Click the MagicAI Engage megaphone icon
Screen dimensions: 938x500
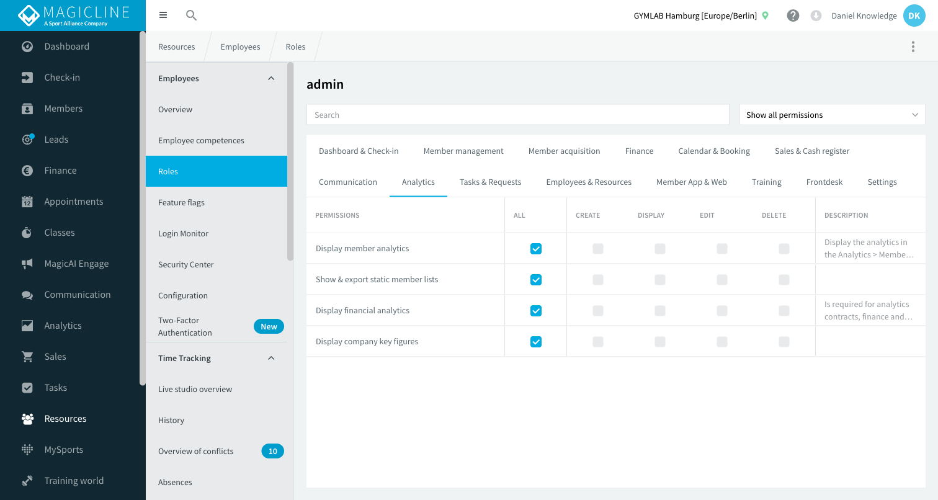[x=27, y=264]
